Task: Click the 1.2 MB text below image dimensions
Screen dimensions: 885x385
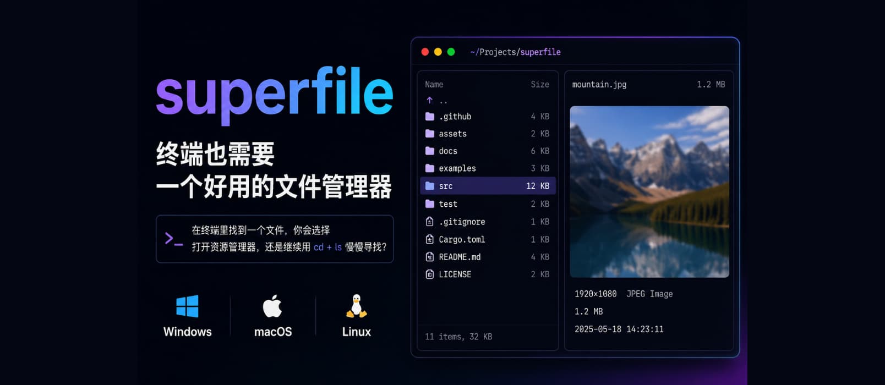Action: [589, 311]
